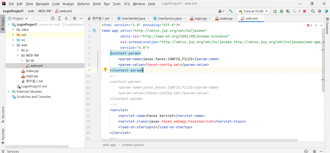Open Services panel settings gear
This screenshot has height=153, width=330.
point(314,151)
